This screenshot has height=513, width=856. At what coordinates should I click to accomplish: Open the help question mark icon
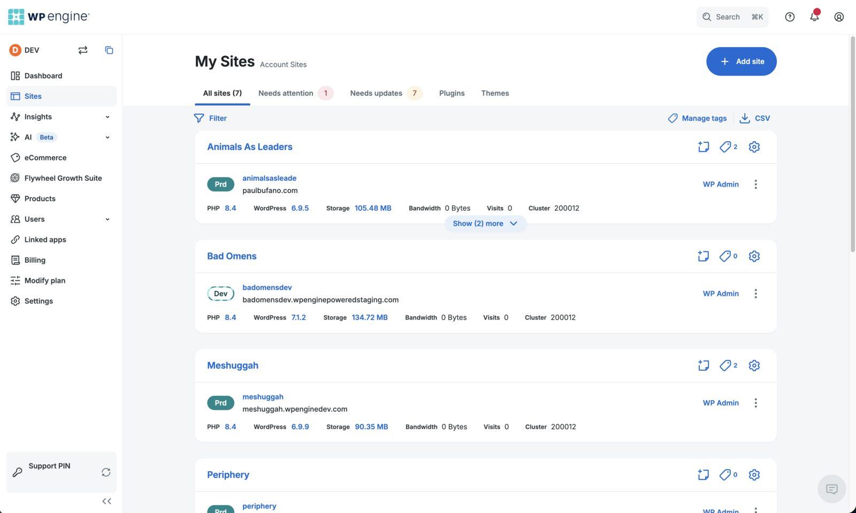(x=790, y=17)
